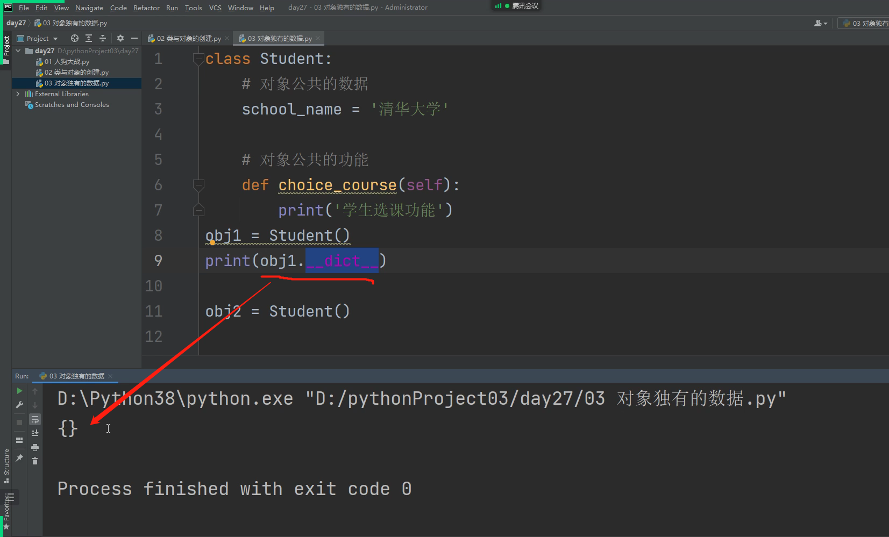Open run configuration wrench settings
889x537 pixels.
pos(19,405)
